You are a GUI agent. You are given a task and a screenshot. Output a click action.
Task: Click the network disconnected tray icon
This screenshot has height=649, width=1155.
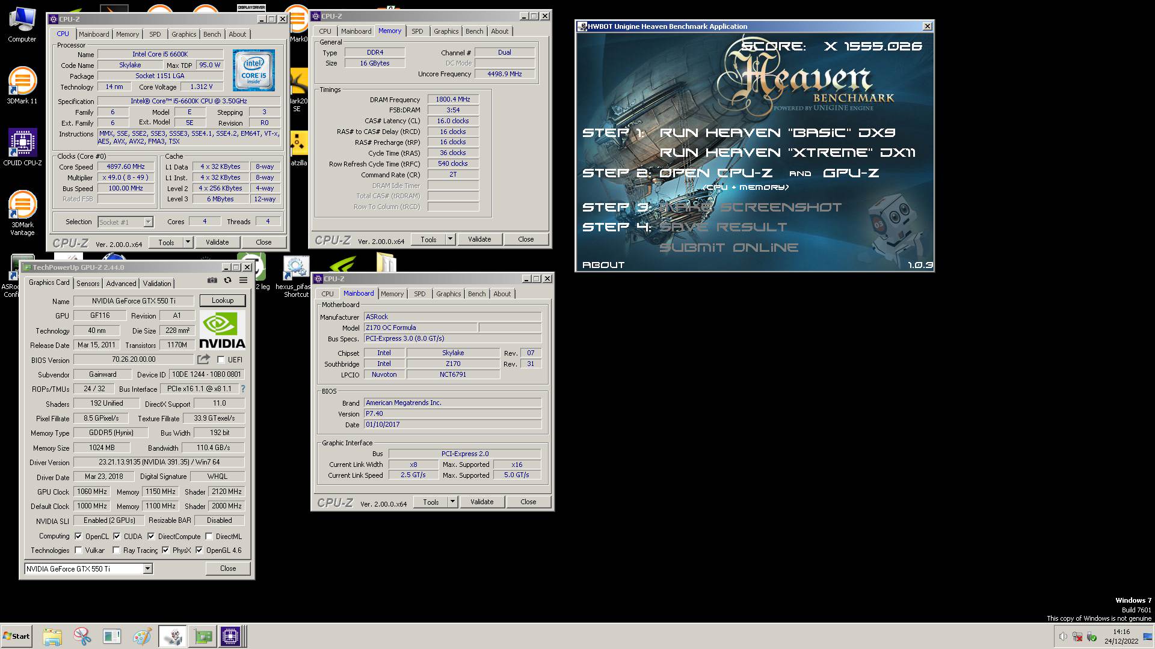click(1077, 636)
